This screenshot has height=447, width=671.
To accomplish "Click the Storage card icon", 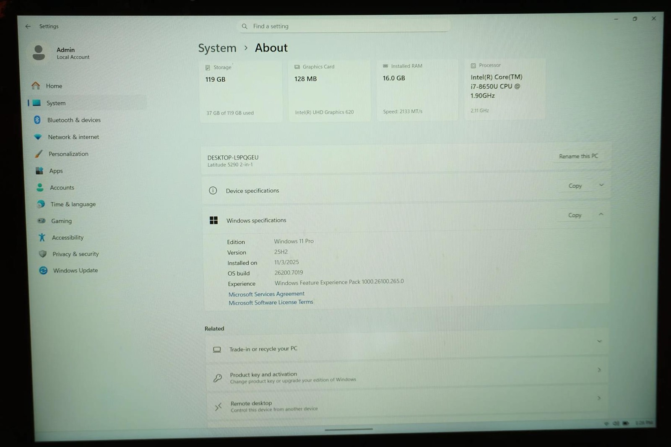I will coord(208,67).
